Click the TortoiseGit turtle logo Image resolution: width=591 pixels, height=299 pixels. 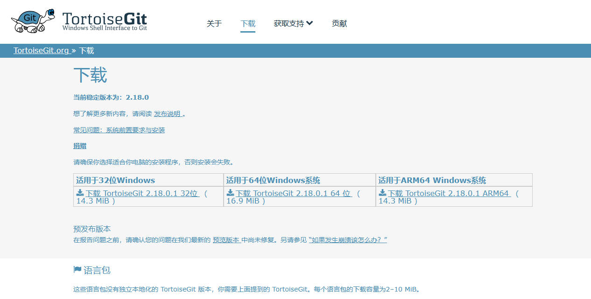(33, 21)
